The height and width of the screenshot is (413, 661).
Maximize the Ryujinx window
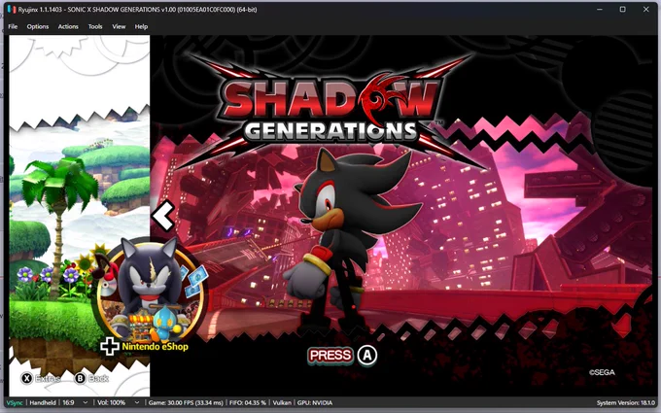(x=623, y=9)
